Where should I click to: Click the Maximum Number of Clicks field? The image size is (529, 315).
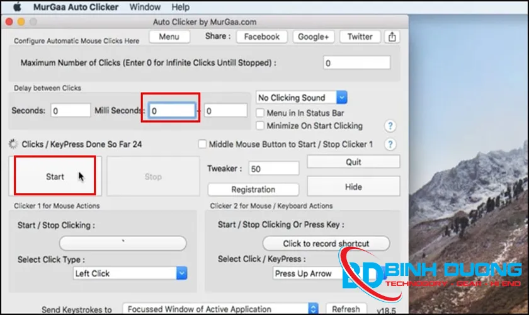pos(356,63)
